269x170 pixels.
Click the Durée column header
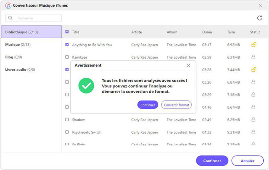(207, 32)
